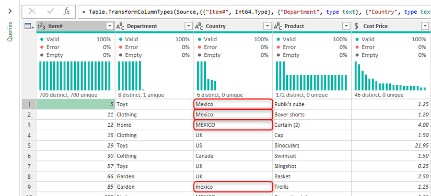Screen dimensions: 431x196
Task: Select Item# cell with value 66
Action: click(76, 176)
